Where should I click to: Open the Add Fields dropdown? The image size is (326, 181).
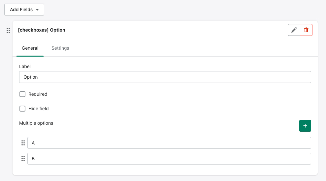24,10
